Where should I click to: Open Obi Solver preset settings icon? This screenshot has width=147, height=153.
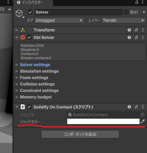[136, 37]
